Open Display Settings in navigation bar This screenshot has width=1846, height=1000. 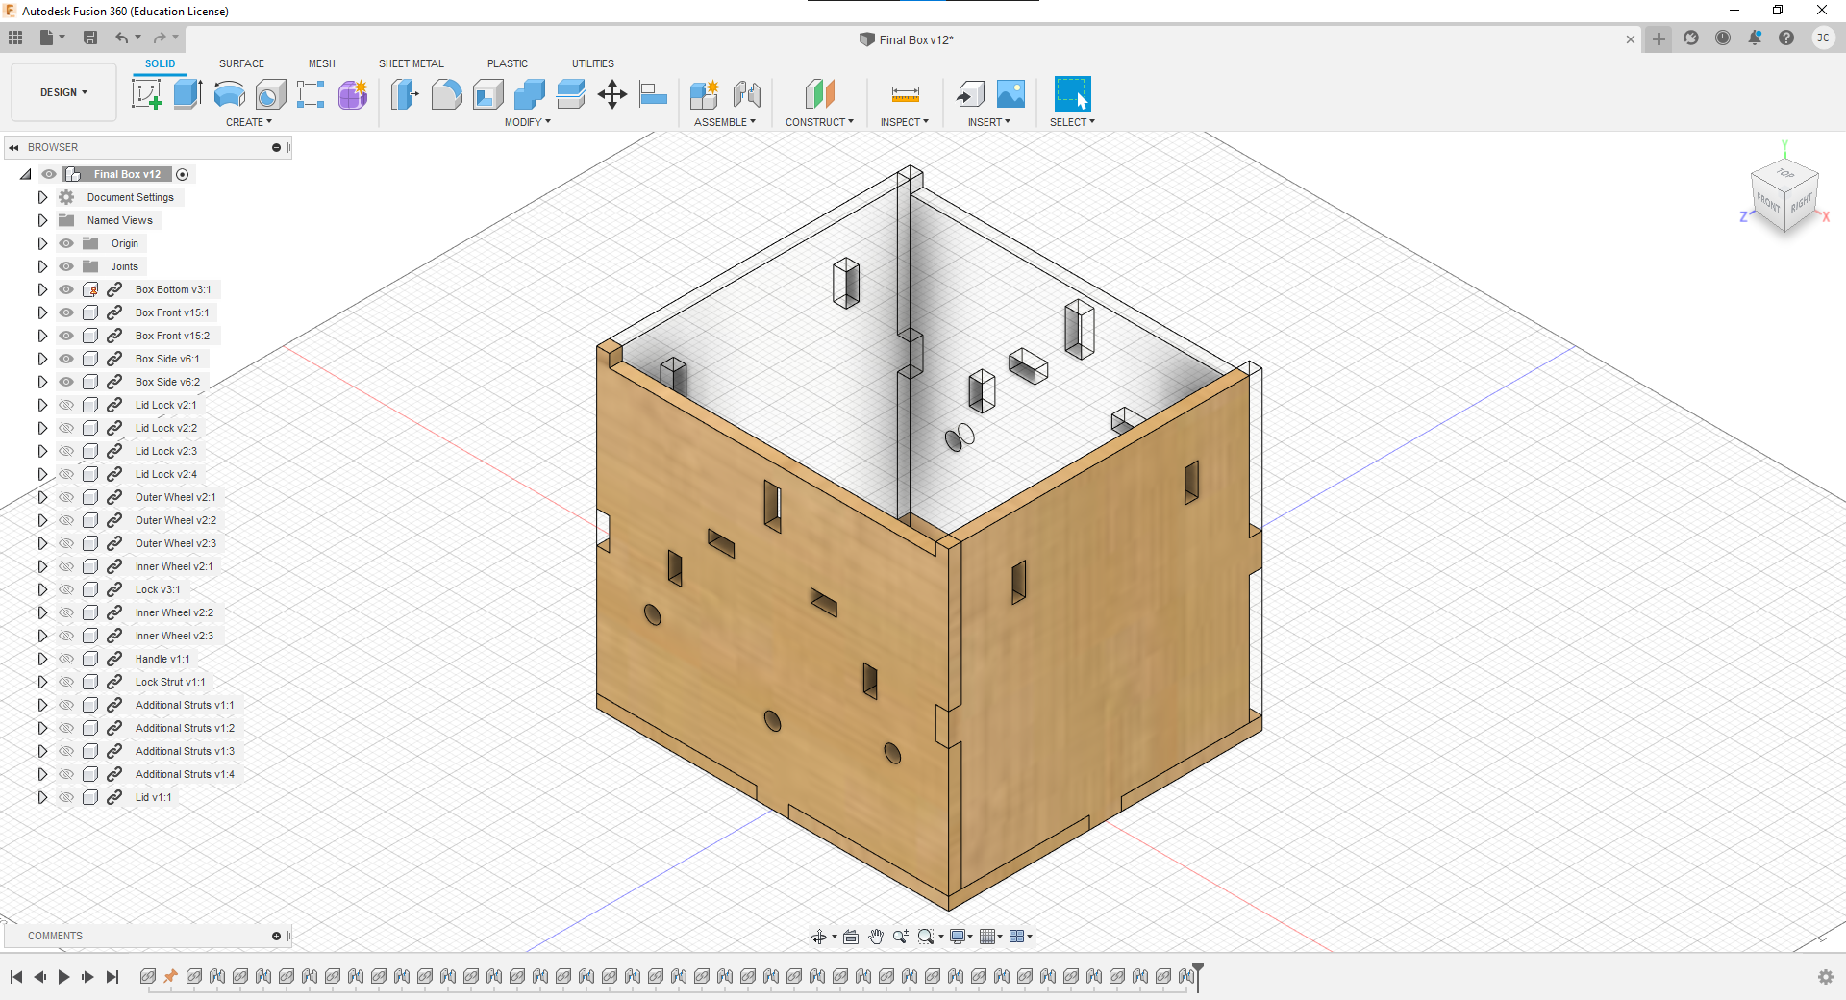coord(958,937)
